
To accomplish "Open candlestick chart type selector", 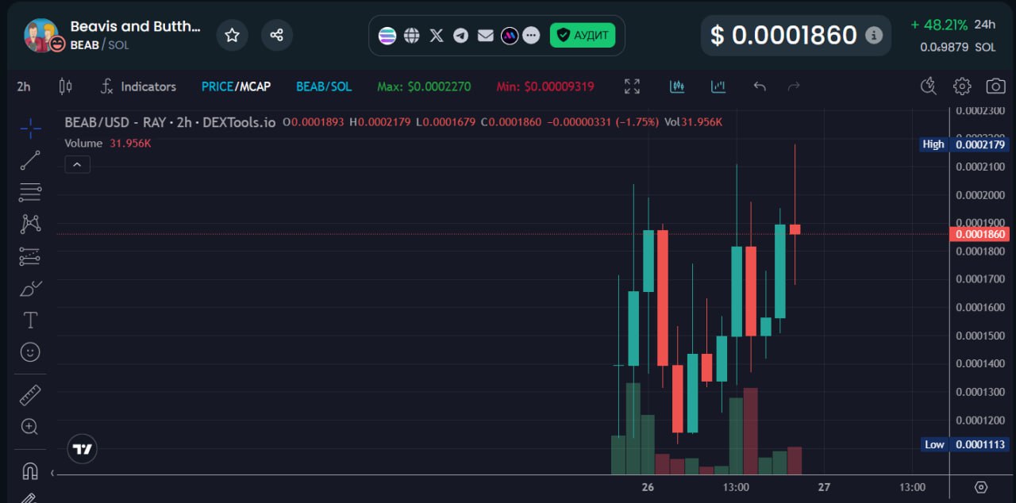I will point(65,86).
